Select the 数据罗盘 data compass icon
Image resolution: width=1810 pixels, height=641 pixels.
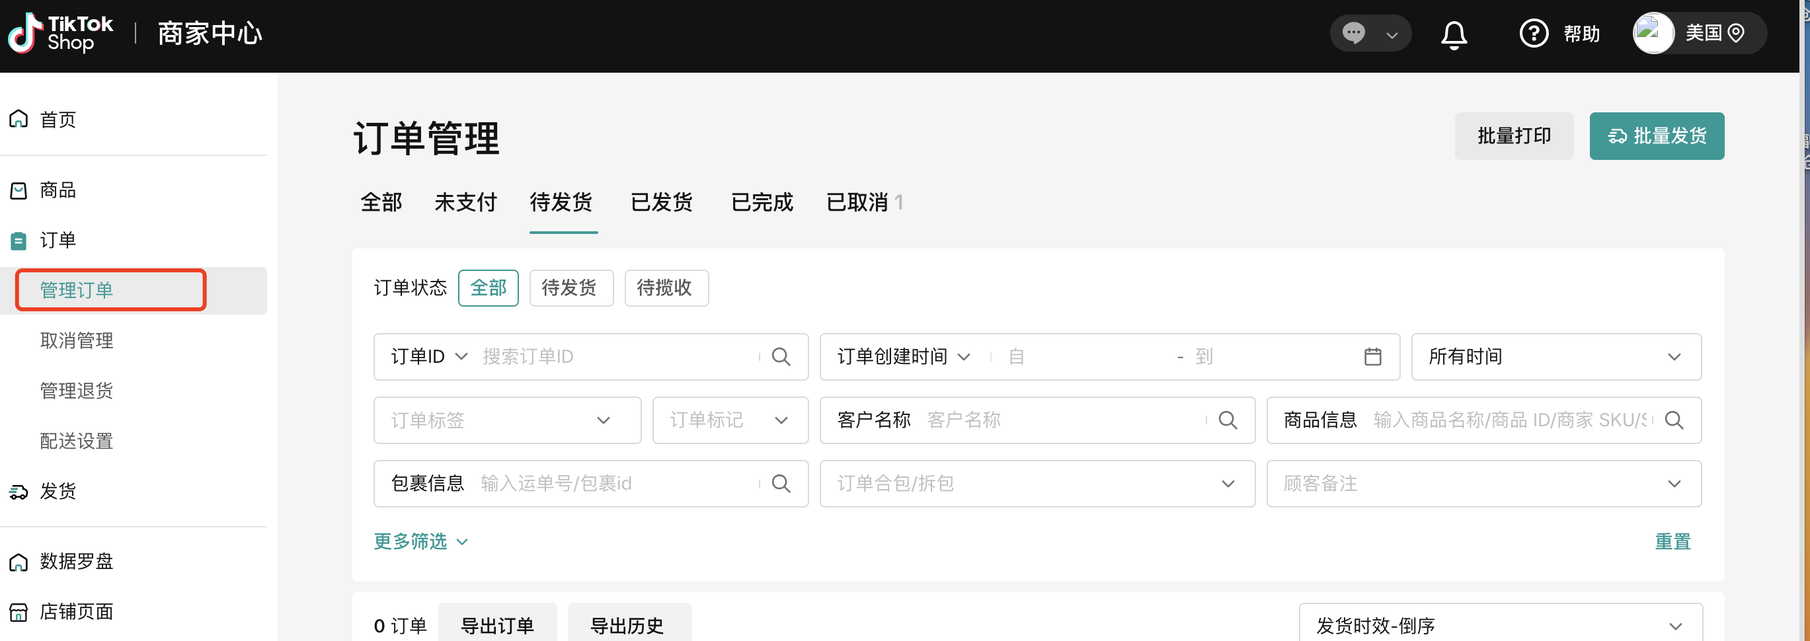point(19,561)
